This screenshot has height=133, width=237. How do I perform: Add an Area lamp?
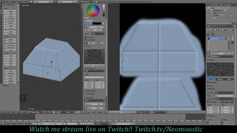pyautogui.click(x=10, y=65)
